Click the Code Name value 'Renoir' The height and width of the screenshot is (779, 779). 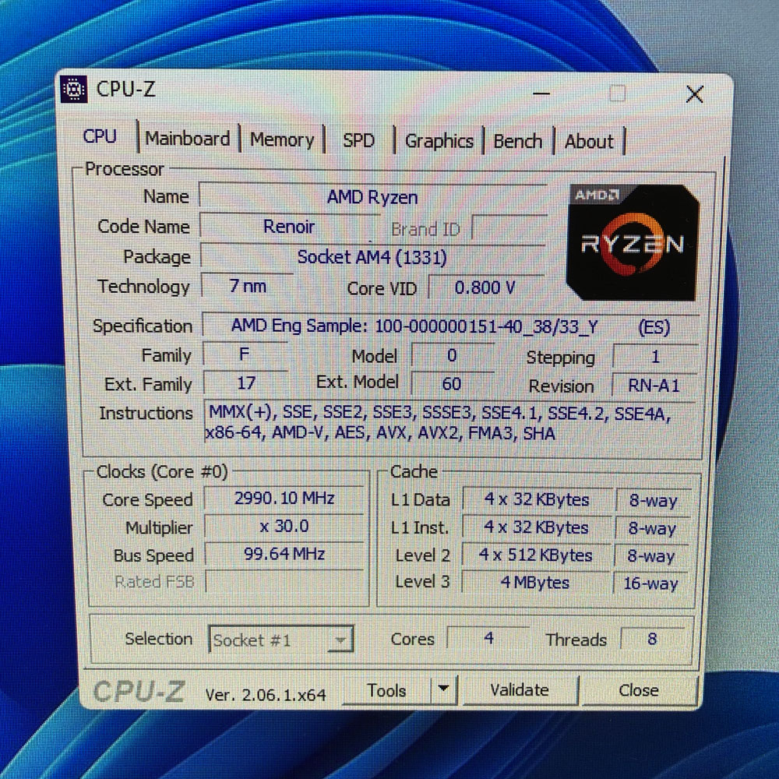[x=289, y=227]
